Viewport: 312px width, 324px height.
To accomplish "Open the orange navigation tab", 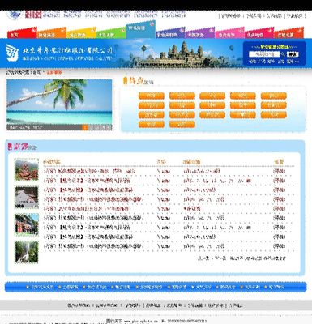I will pyautogui.click(x=51, y=33).
